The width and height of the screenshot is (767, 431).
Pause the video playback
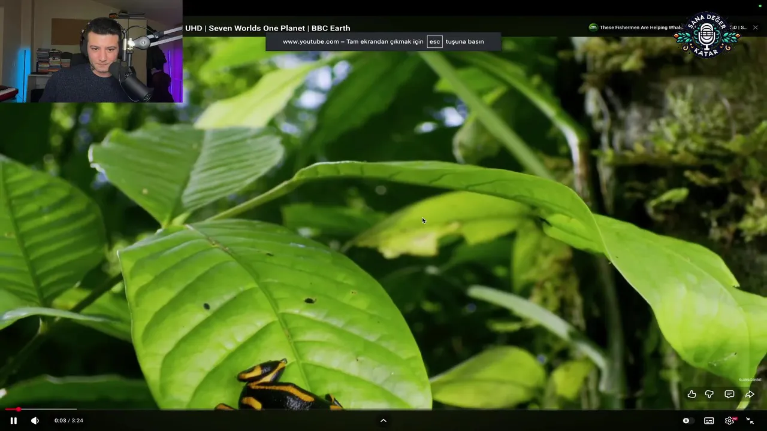pyautogui.click(x=13, y=420)
